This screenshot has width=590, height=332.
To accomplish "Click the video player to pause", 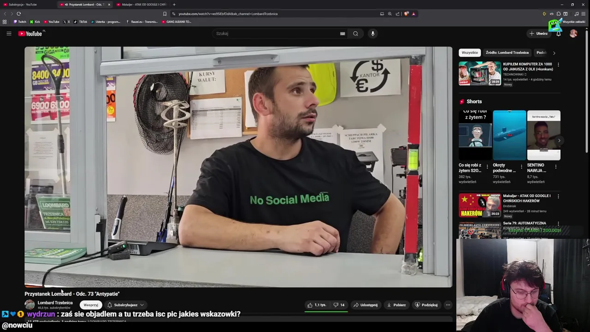I will (x=238, y=166).
